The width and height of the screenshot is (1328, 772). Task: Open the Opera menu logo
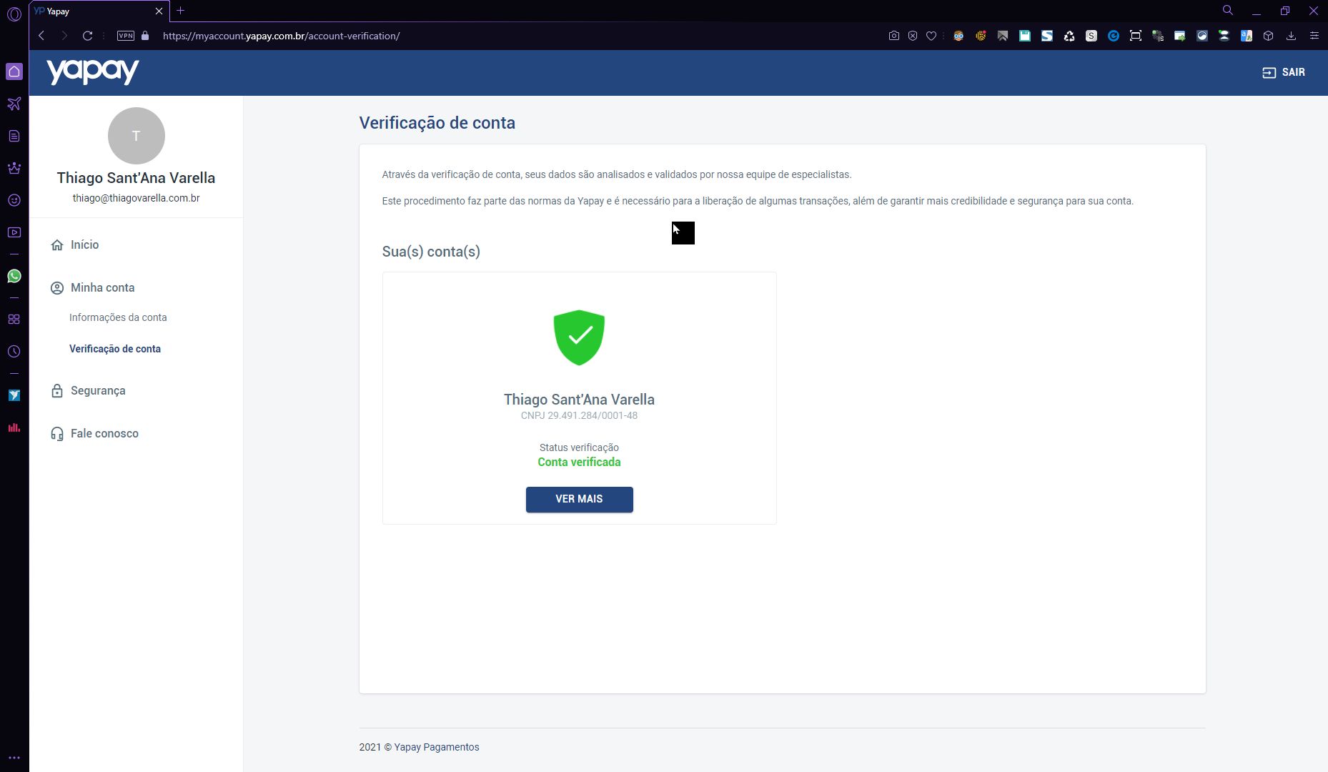(14, 13)
